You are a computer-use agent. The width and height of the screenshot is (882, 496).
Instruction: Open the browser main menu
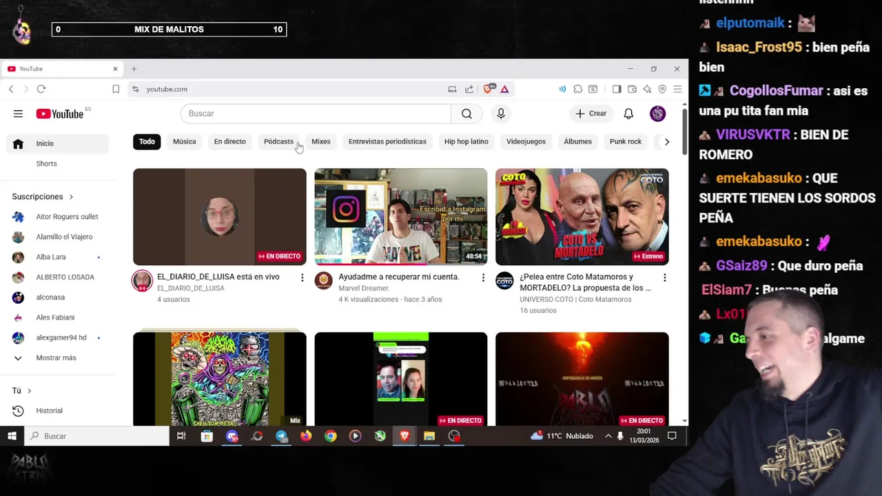coord(677,89)
